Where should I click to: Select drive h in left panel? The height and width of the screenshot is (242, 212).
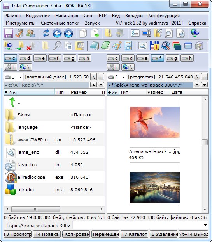[84, 58]
